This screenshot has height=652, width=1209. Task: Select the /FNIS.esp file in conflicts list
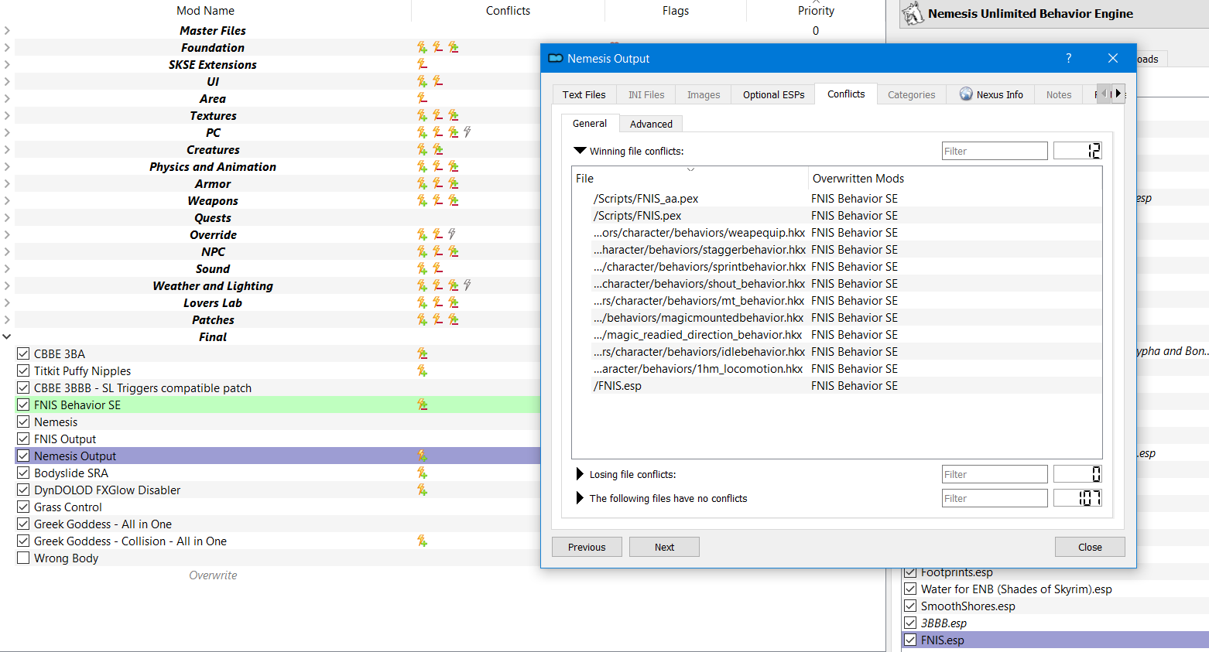pyautogui.click(x=837, y=386)
